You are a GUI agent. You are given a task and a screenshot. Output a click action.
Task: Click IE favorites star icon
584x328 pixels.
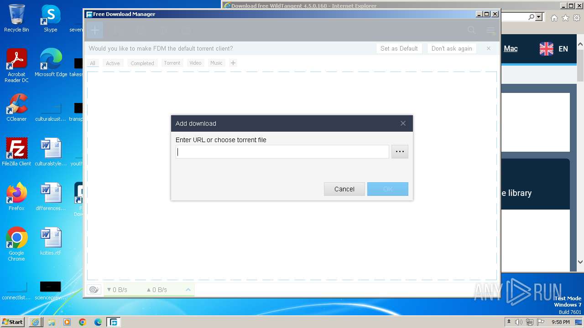[565, 18]
